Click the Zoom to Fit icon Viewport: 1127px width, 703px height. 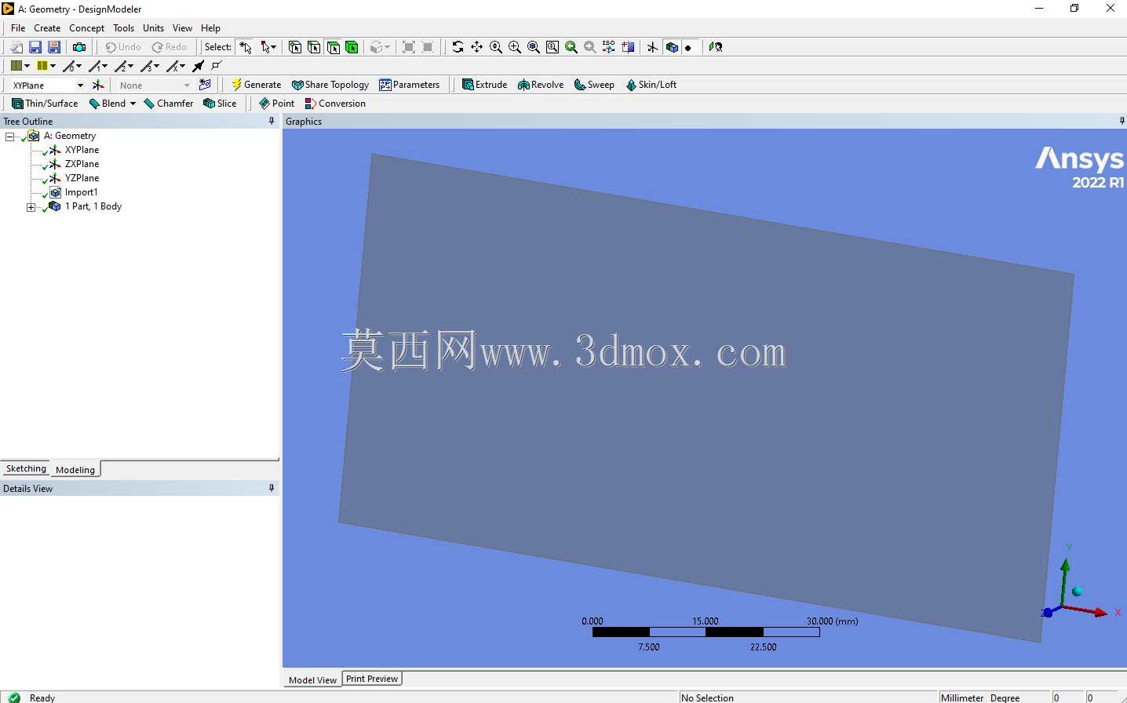pos(534,47)
